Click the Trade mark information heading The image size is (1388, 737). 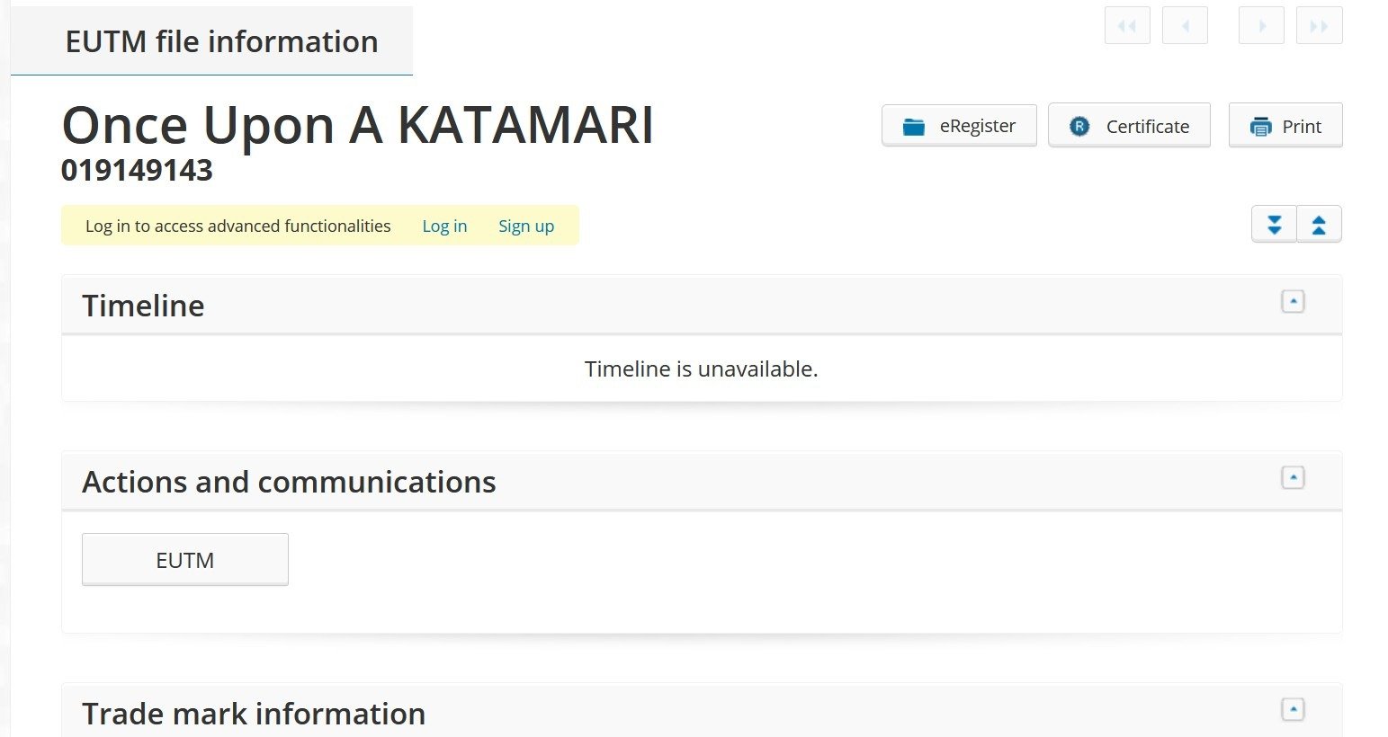coord(254,714)
